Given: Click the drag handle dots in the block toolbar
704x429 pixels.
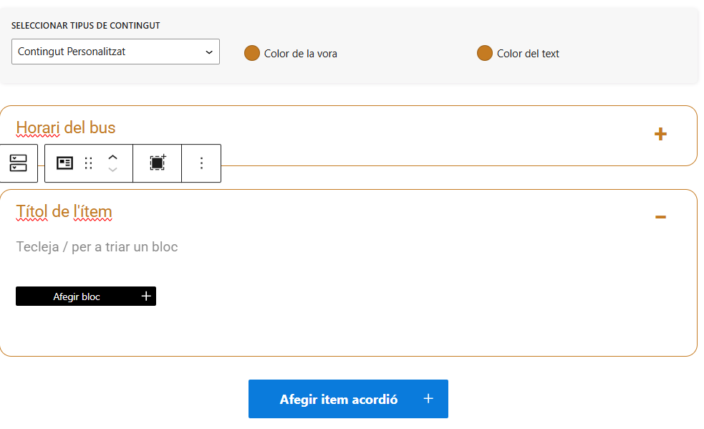Looking at the screenshot, I should [88, 163].
